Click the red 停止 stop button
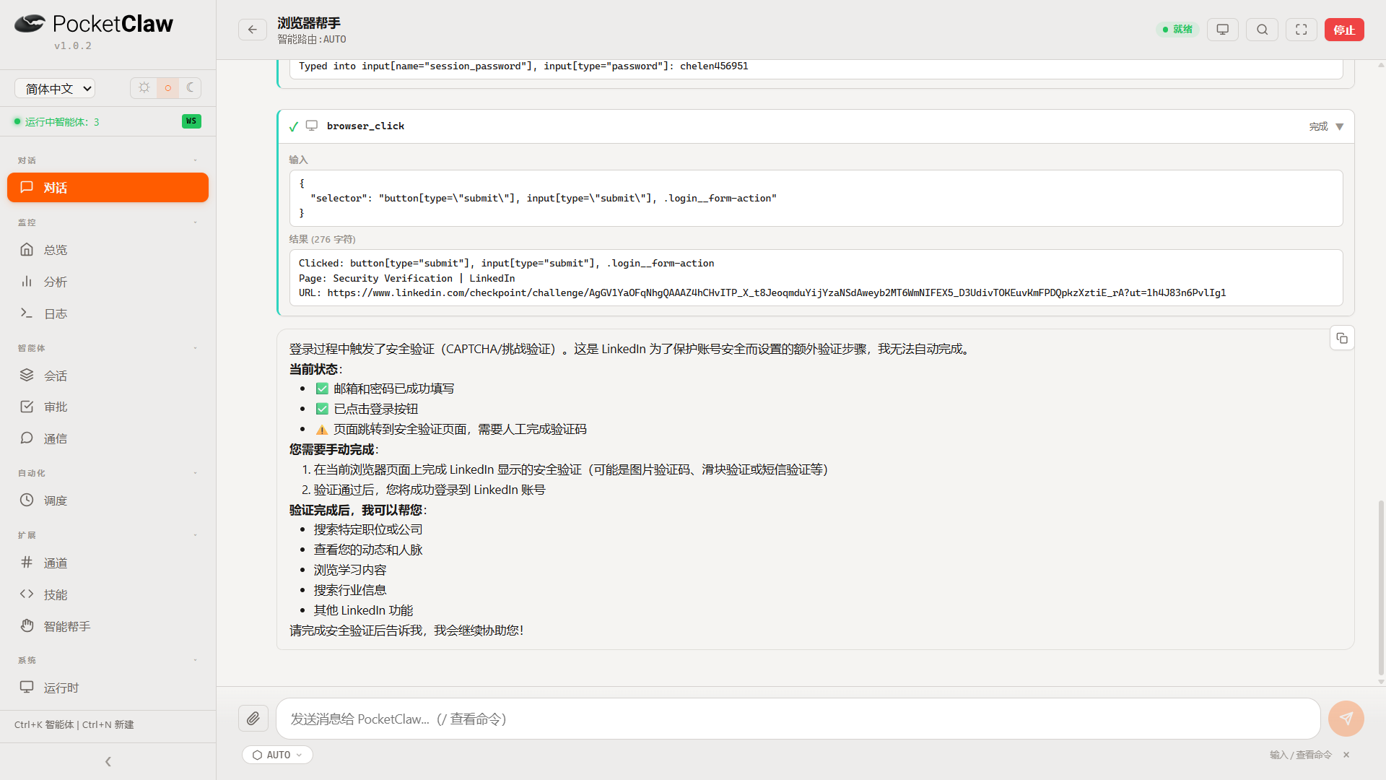This screenshot has height=780, width=1386. 1344,30
